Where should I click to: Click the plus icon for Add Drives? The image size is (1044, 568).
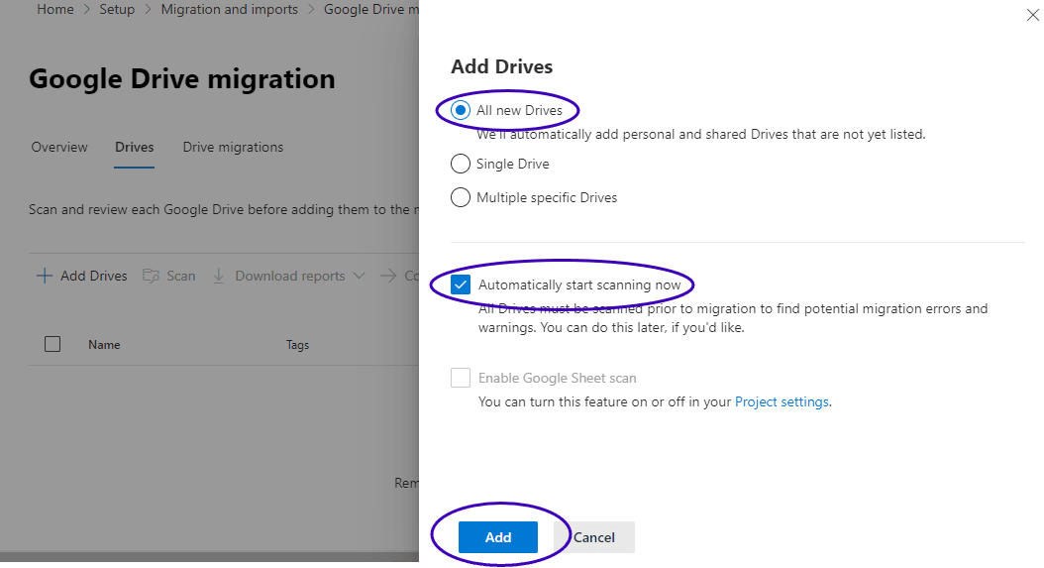(44, 277)
